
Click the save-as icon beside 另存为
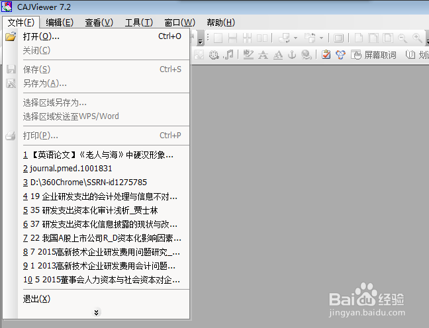pyautogui.click(x=11, y=83)
